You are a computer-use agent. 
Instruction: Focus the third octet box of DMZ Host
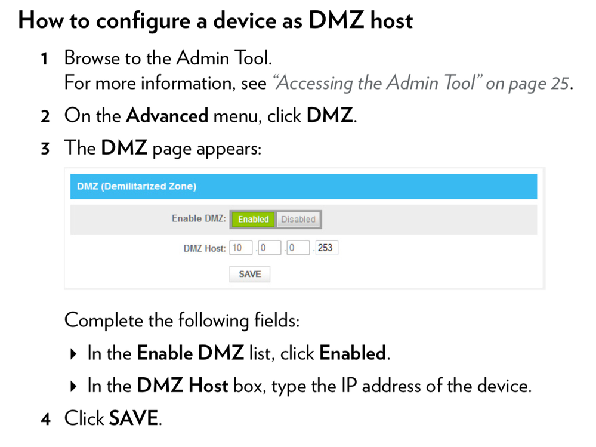pyautogui.click(x=298, y=248)
